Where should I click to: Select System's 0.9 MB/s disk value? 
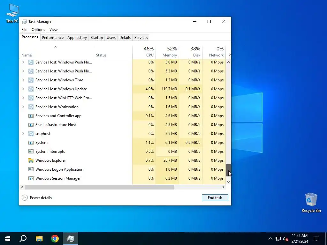click(193, 143)
